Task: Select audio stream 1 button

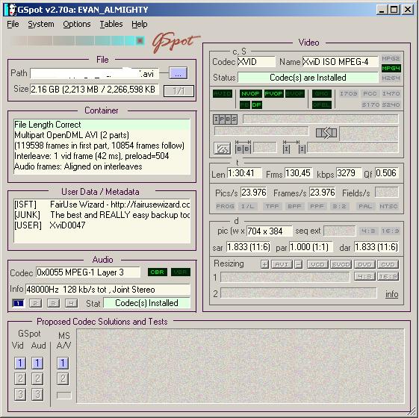Action: [x=18, y=303]
